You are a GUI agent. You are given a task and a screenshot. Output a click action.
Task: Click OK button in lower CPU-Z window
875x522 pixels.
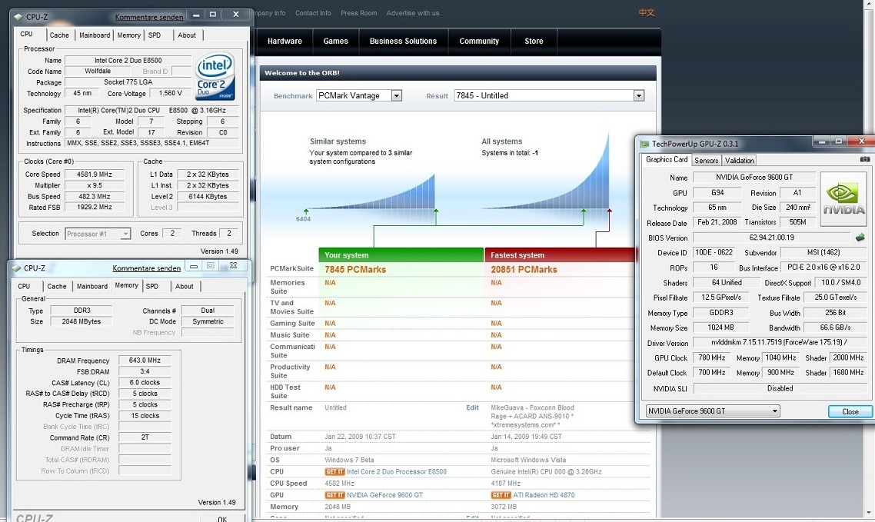click(222, 519)
